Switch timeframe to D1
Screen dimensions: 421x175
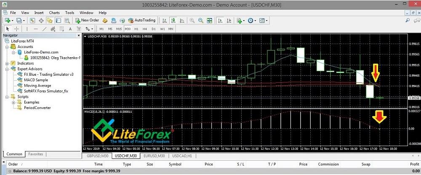pyautogui.click(x=154, y=29)
